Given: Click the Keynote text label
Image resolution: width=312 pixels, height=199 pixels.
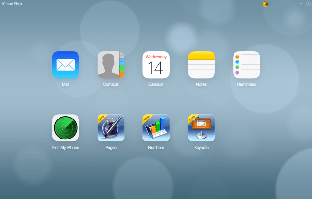Looking at the screenshot, I should point(201,147).
